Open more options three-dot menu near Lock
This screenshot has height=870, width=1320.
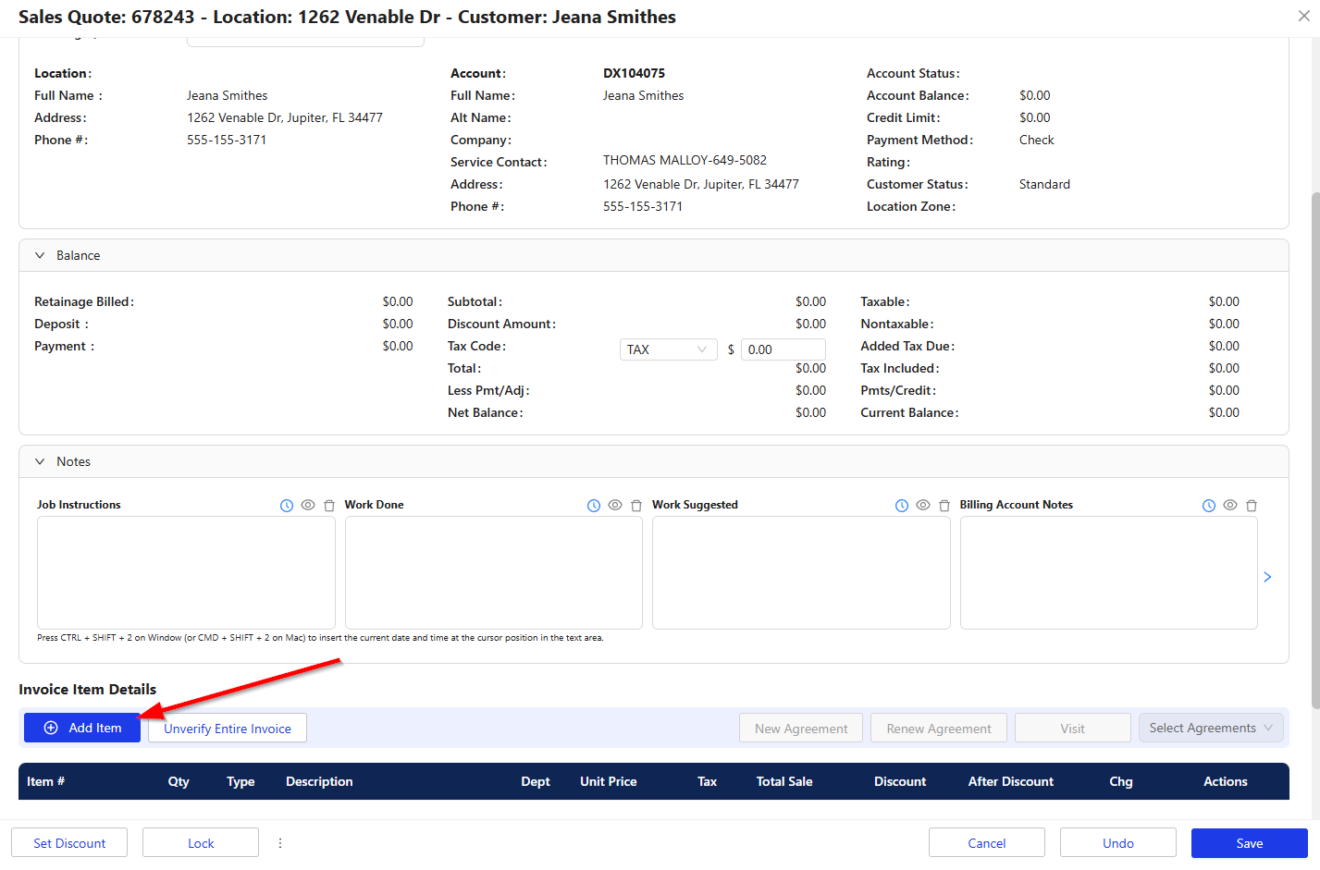(280, 843)
